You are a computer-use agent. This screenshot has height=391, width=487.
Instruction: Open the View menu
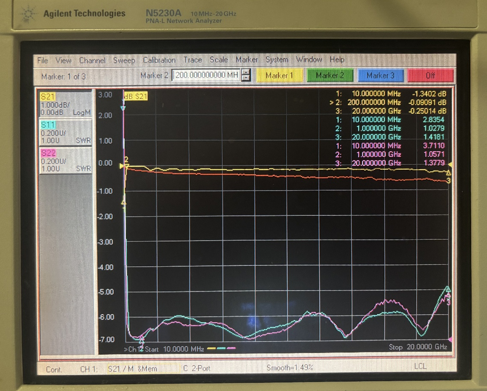(63, 61)
